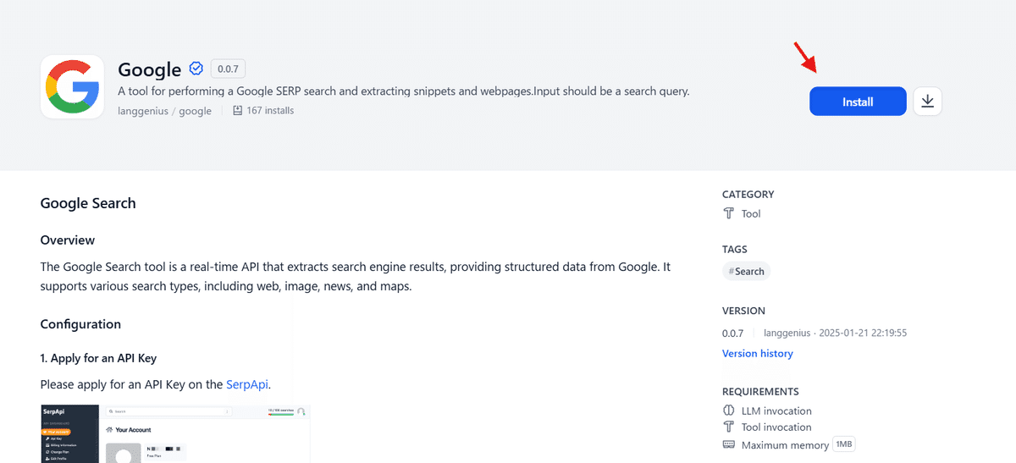Open the Version history link

pos(757,353)
